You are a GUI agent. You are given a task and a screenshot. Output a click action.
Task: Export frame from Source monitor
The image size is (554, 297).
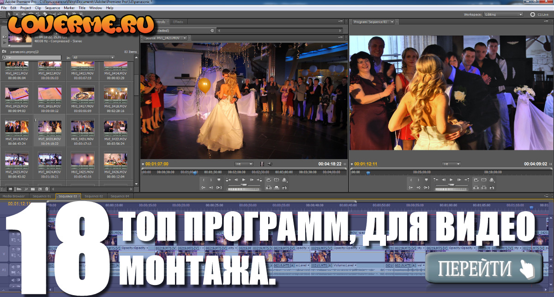[x=284, y=187]
